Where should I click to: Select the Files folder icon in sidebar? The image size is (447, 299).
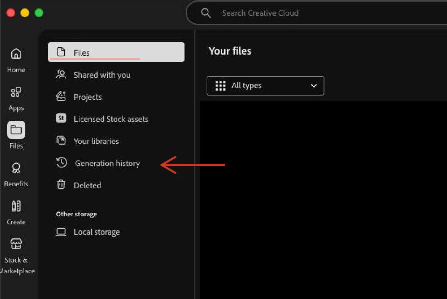point(16,130)
